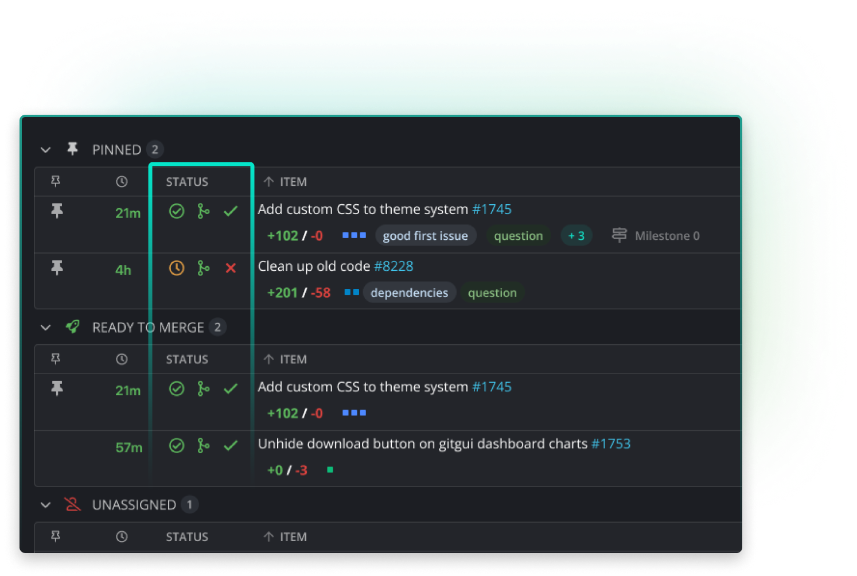Open pull request #1753
Viewport: 857px width, 576px height.
pyautogui.click(x=611, y=443)
